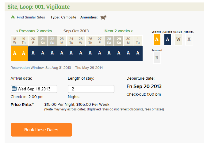This screenshot has height=143, width=207.
Task: Click the Book these Dates button
Action: 41,130
